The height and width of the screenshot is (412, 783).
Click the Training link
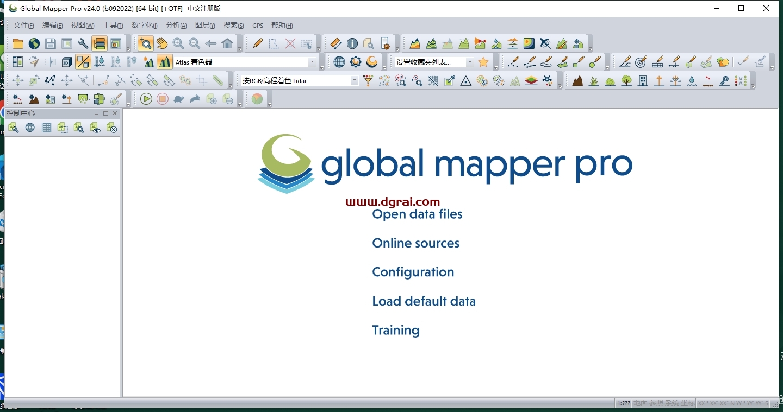[396, 331]
